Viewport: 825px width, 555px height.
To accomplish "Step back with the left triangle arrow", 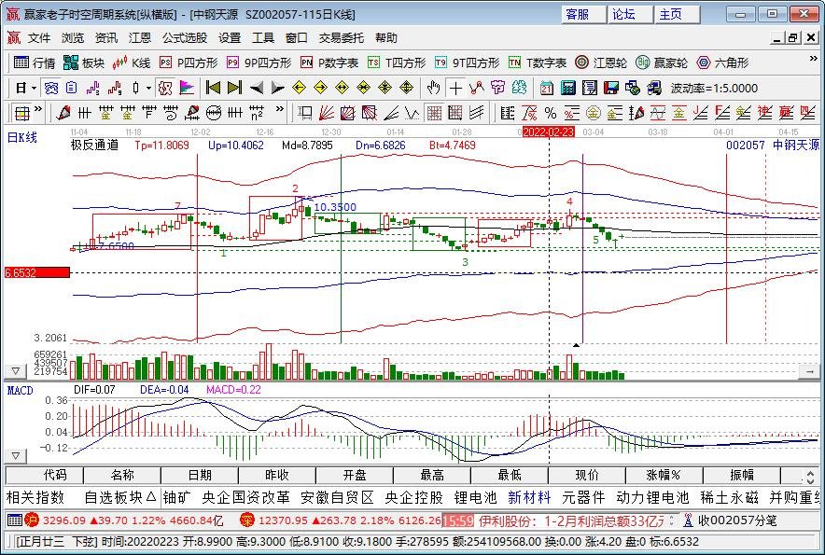I will point(257,88).
